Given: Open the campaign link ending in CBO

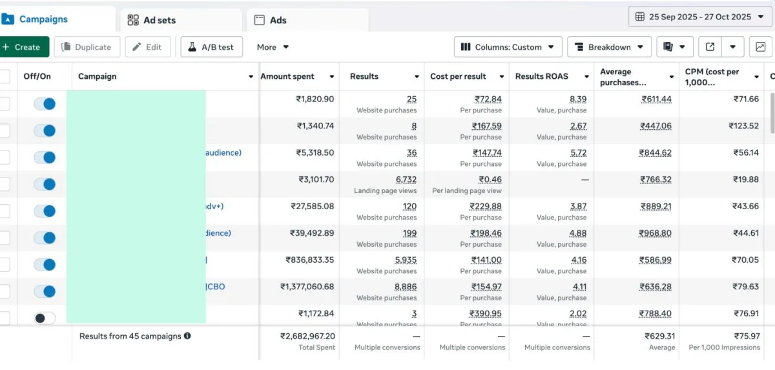Looking at the screenshot, I should pyautogui.click(x=215, y=287).
